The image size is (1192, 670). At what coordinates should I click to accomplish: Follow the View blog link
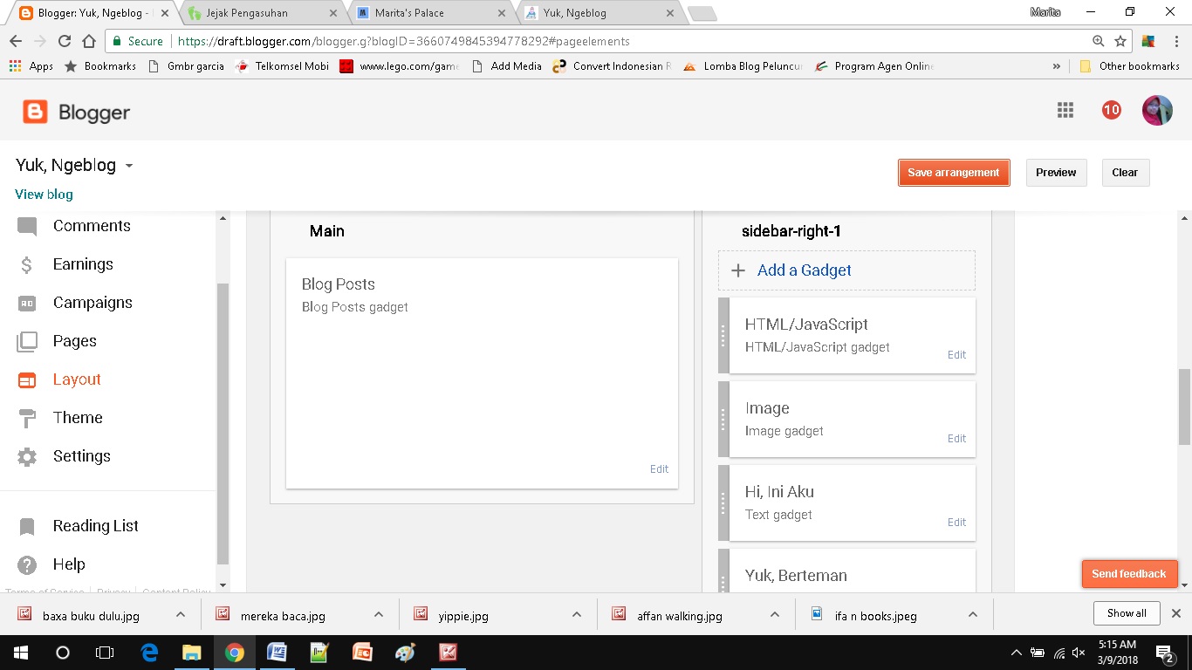[44, 195]
